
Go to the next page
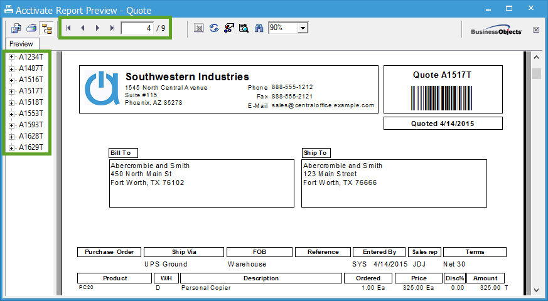click(97, 28)
